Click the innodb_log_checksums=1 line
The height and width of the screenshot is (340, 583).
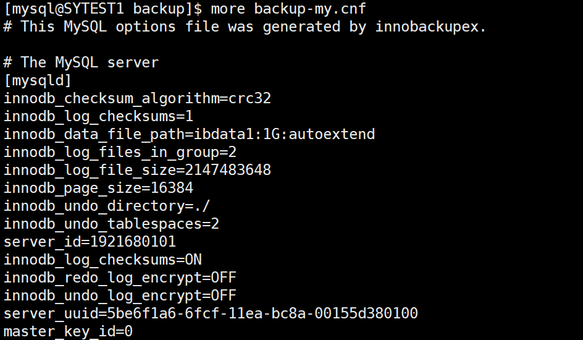click(99, 116)
